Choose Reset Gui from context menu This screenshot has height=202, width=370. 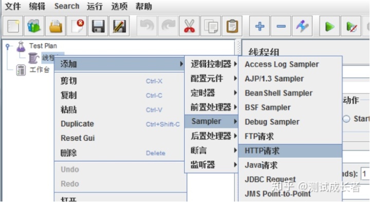119,138
